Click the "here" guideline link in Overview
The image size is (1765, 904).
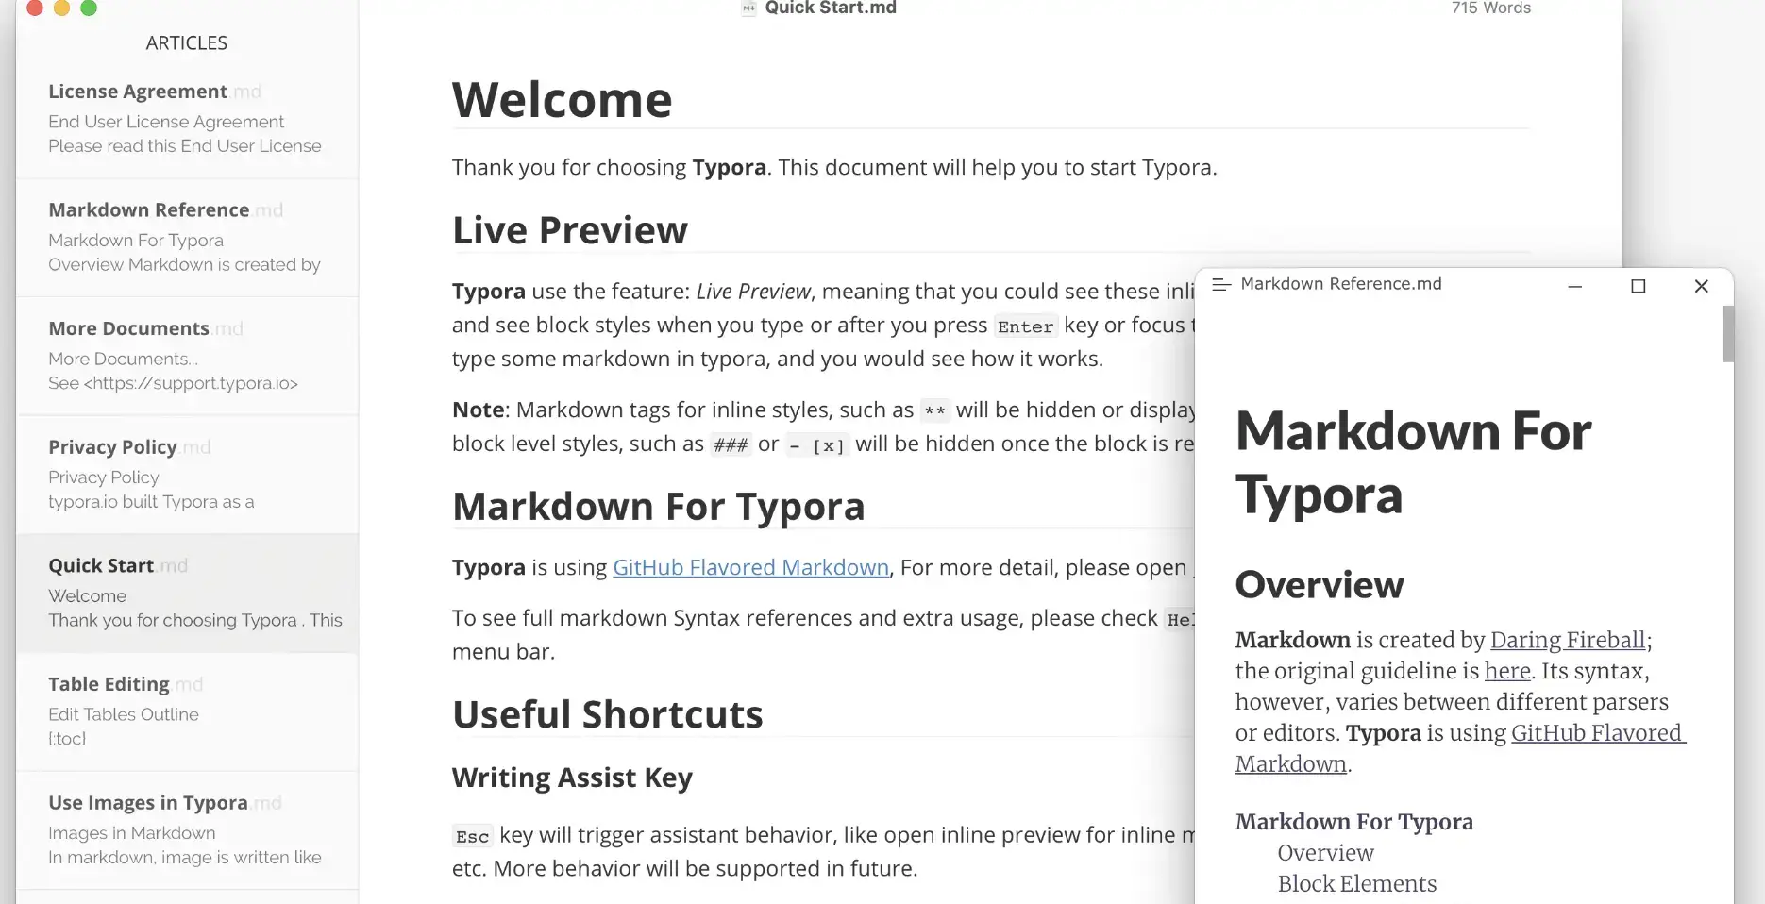1506,671
